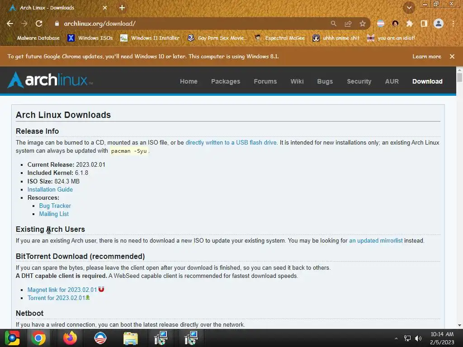Open Forums navigation item
463x347 pixels.
pyautogui.click(x=265, y=81)
